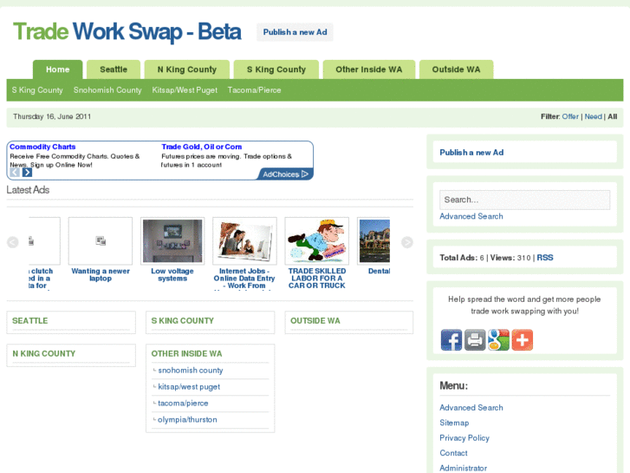Click Internet Jobs - Online Data Entry title
This screenshot has width=630, height=473.
pos(244,279)
